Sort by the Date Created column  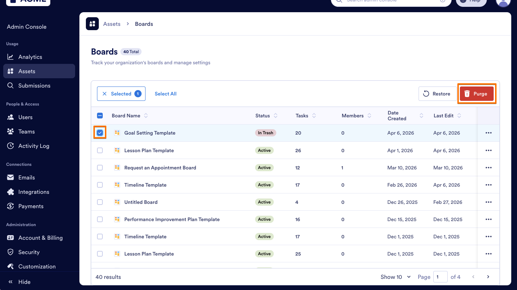(x=421, y=115)
